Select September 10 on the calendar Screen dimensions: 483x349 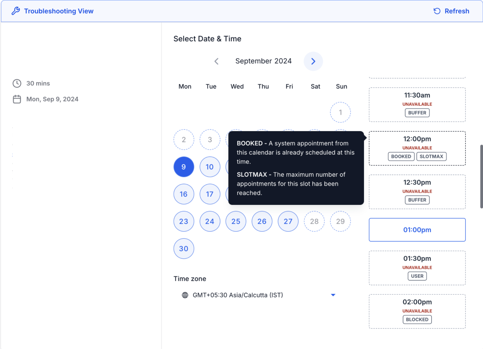point(210,167)
